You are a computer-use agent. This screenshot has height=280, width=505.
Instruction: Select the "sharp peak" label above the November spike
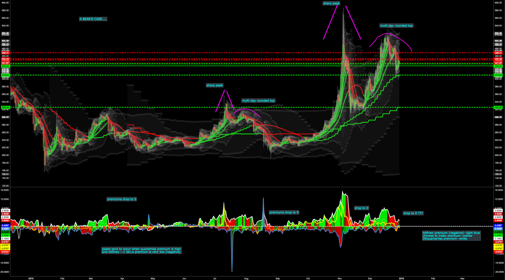331,3
